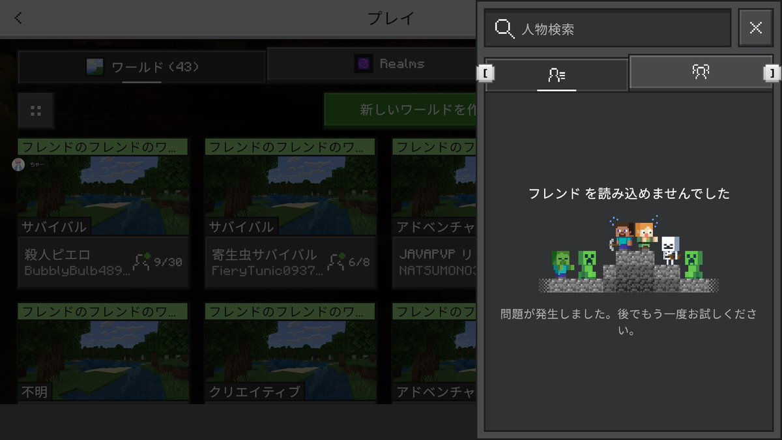Open the ワールド (43) tab
Viewport: 782px width, 440px height.
coord(142,66)
